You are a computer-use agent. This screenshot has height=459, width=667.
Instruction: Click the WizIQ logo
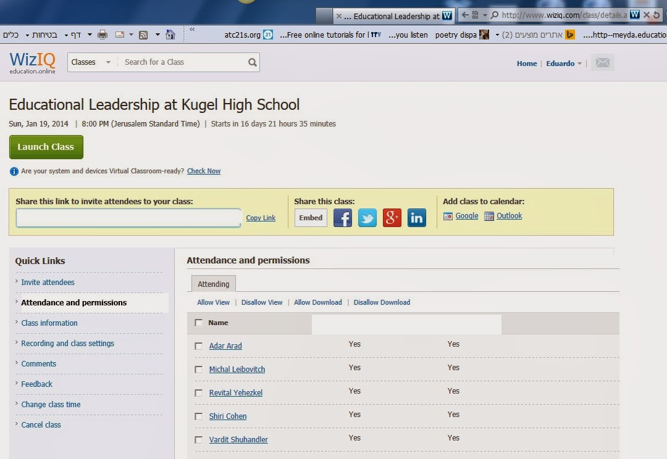coord(32,62)
